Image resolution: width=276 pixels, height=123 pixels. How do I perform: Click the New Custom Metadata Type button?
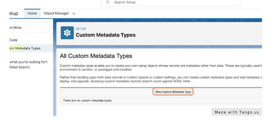(173, 92)
